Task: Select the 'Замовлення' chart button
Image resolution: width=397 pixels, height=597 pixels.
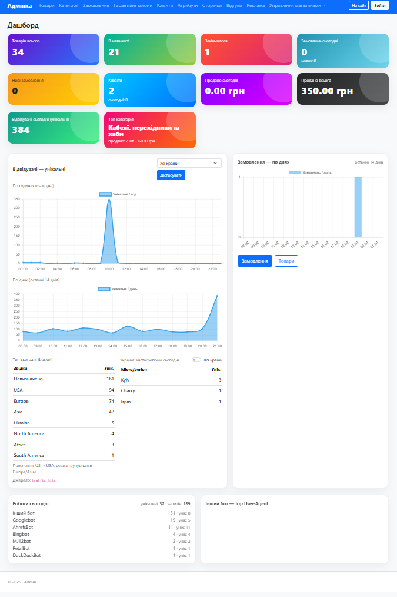Action: click(255, 261)
